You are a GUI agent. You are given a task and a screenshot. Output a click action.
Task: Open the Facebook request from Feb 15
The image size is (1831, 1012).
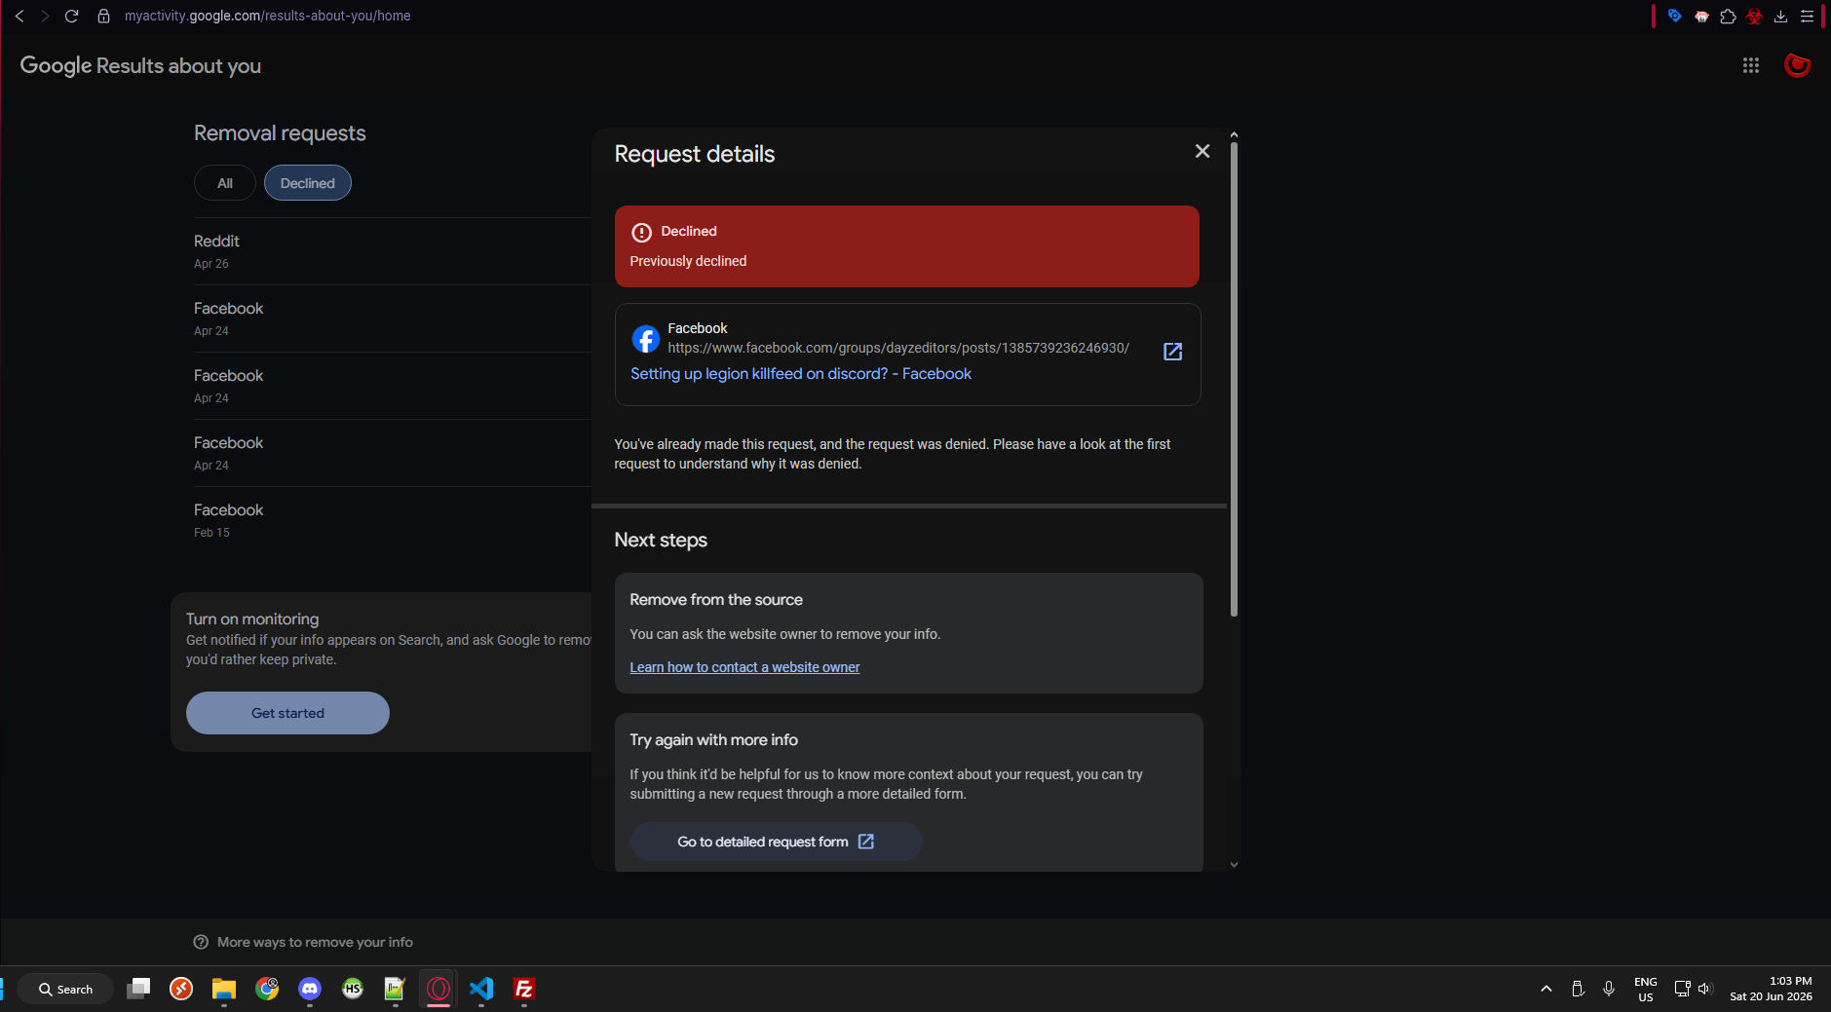point(392,520)
